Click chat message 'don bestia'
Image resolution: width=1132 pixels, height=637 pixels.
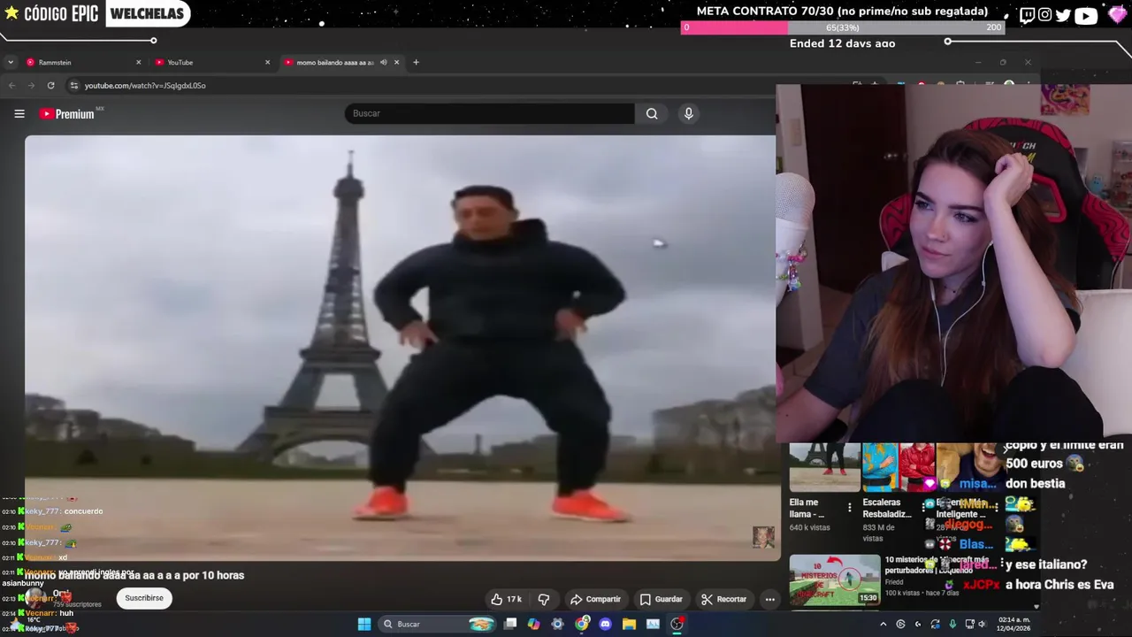pyautogui.click(x=1036, y=484)
